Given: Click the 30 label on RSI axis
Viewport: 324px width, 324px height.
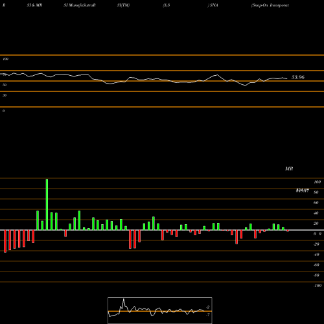Looking at the screenshot, I should (x=5, y=95).
